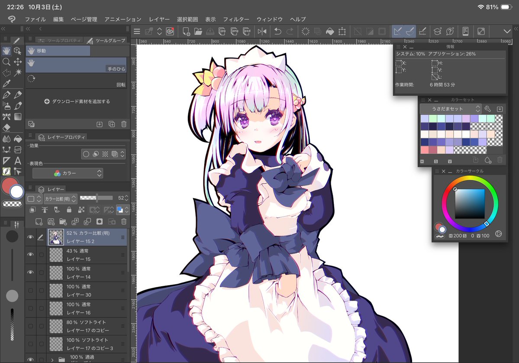
Task: Click the New document icon in command bar
Action: [x=186, y=32]
